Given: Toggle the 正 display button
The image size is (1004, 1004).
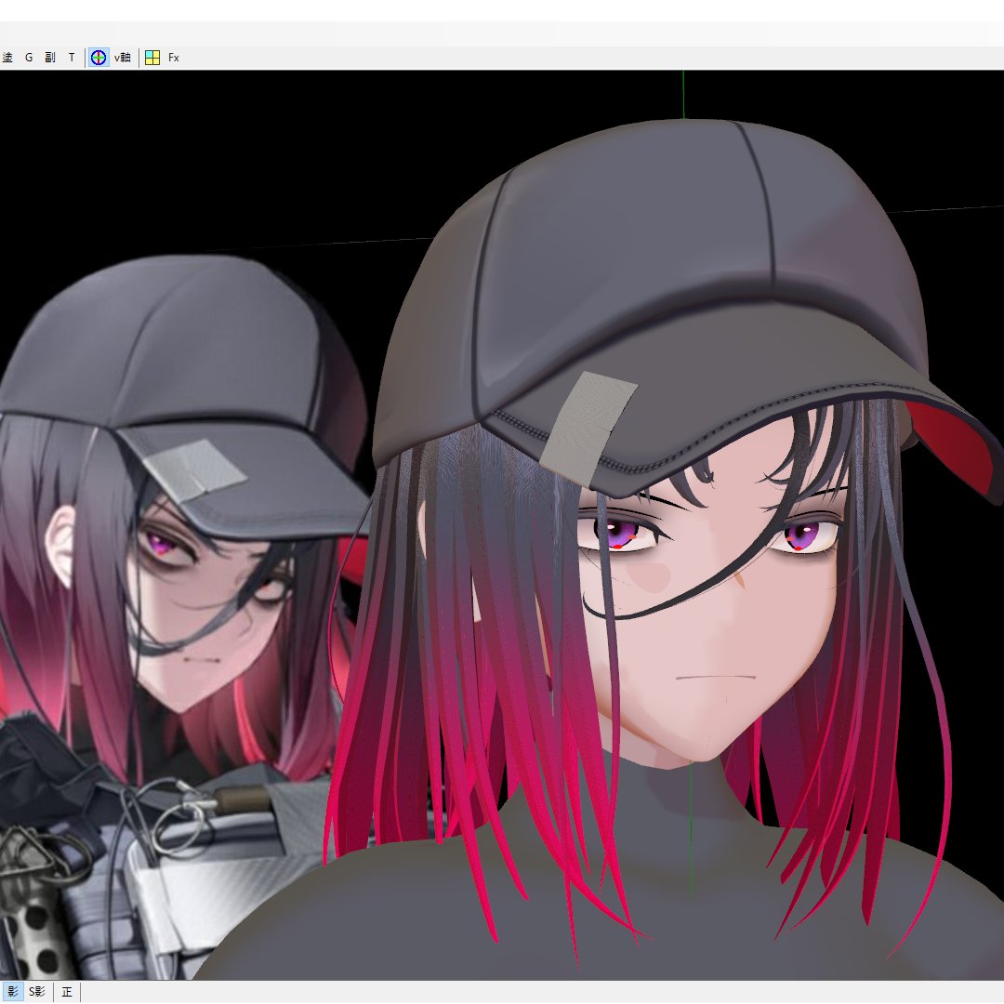Looking at the screenshot, I should 66,991.
